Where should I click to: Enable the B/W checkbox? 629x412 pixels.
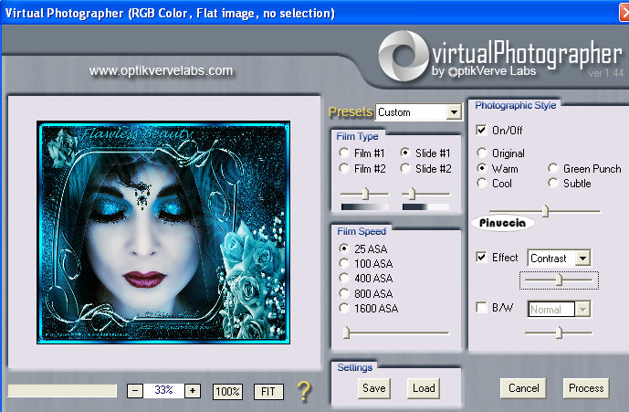(481, 308)
